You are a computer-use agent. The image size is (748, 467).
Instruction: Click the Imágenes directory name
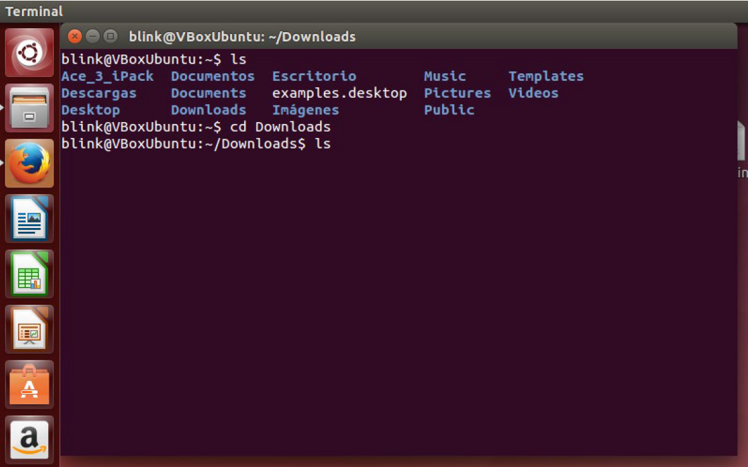point(305,110)
